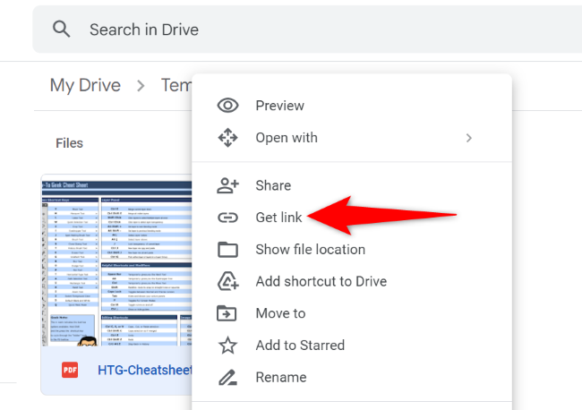Click the Drive shortcut icon
The height and width of the screenshot is (410, 582).
pyautogui.click(x=227, y=281)
